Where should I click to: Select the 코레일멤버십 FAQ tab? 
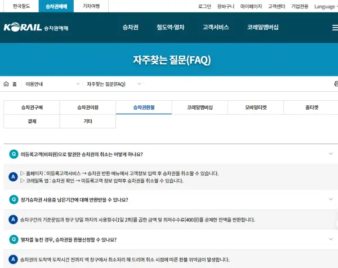coord(200,108)
